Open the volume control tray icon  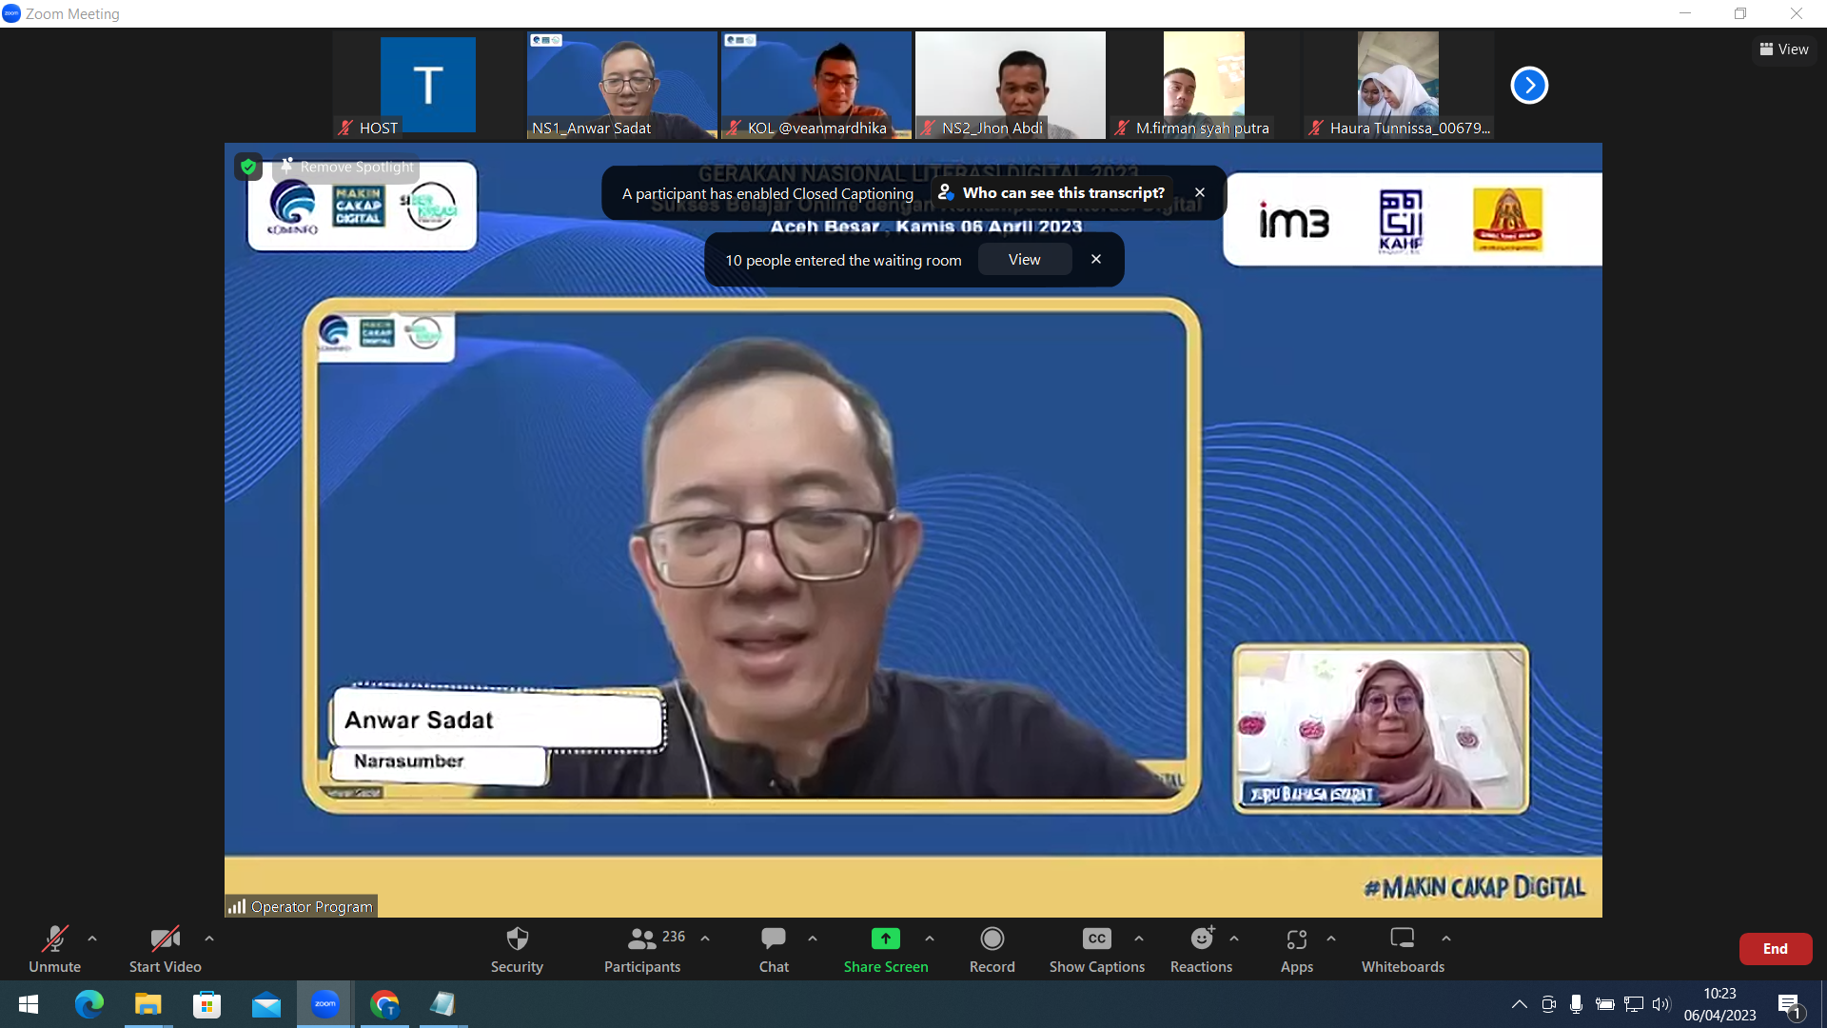(1661, 1004)
